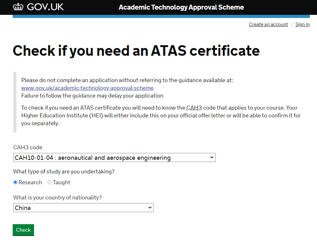317x244 pixels.
Task: Select the Taught radio button
Action: click(x=50, y=182)
